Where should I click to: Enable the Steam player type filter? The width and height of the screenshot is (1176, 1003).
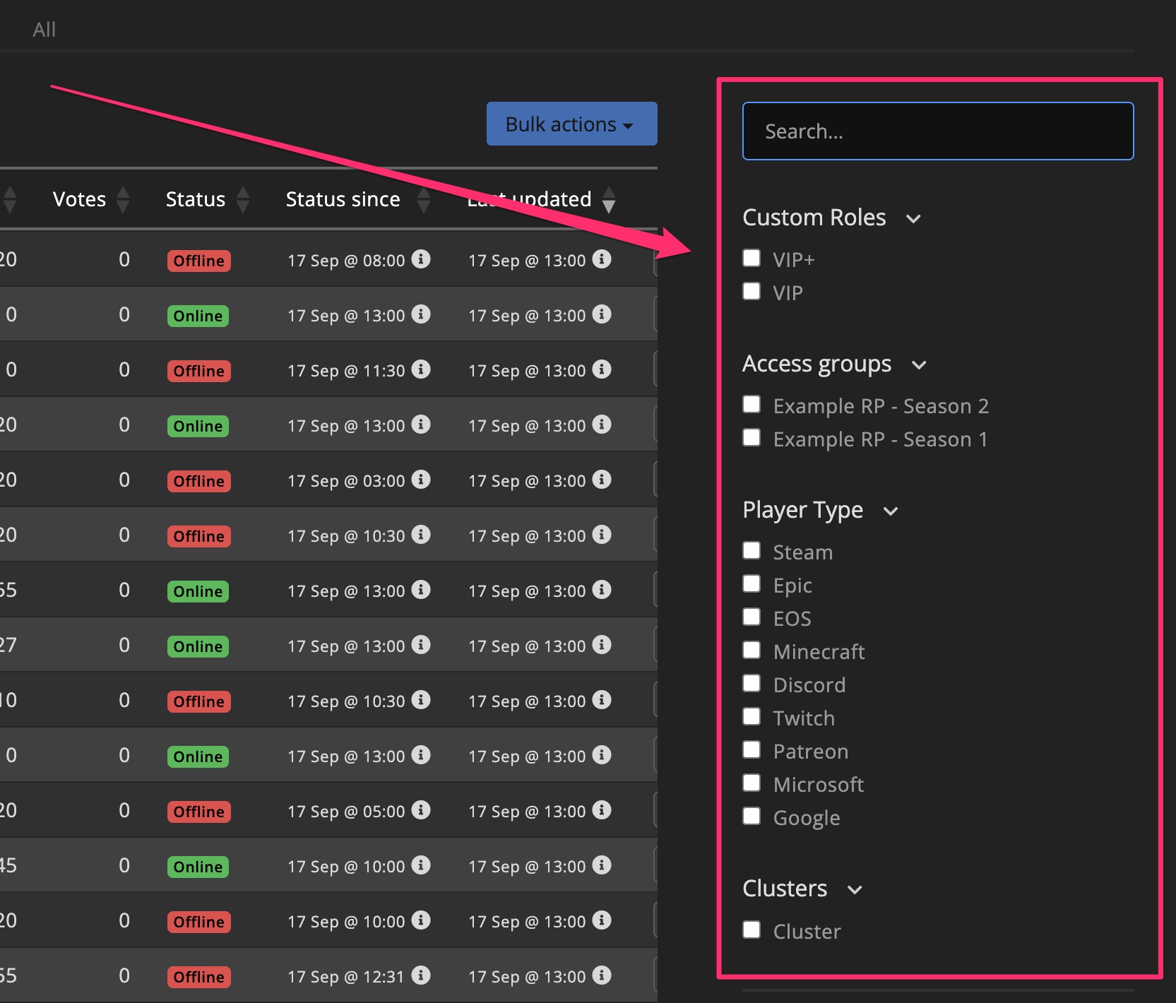tap(752, 550)
